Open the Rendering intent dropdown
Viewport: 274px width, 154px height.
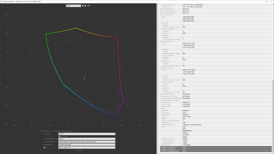click(87, 145)
